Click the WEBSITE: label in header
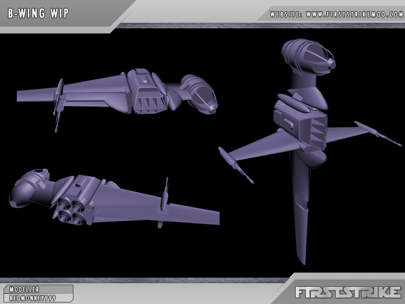The width and height of the screenshot is (405, 304). (286, 14)
